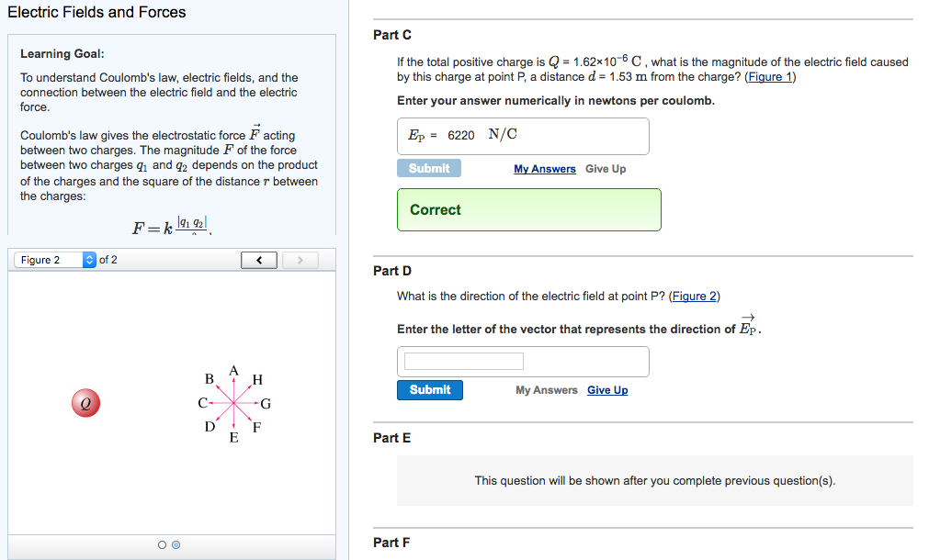Image resolution: width=929 pixels, height=560 pixels.
Task: Click vector label C in the figure
Action: pyautogui.click(x=202, y=402)
